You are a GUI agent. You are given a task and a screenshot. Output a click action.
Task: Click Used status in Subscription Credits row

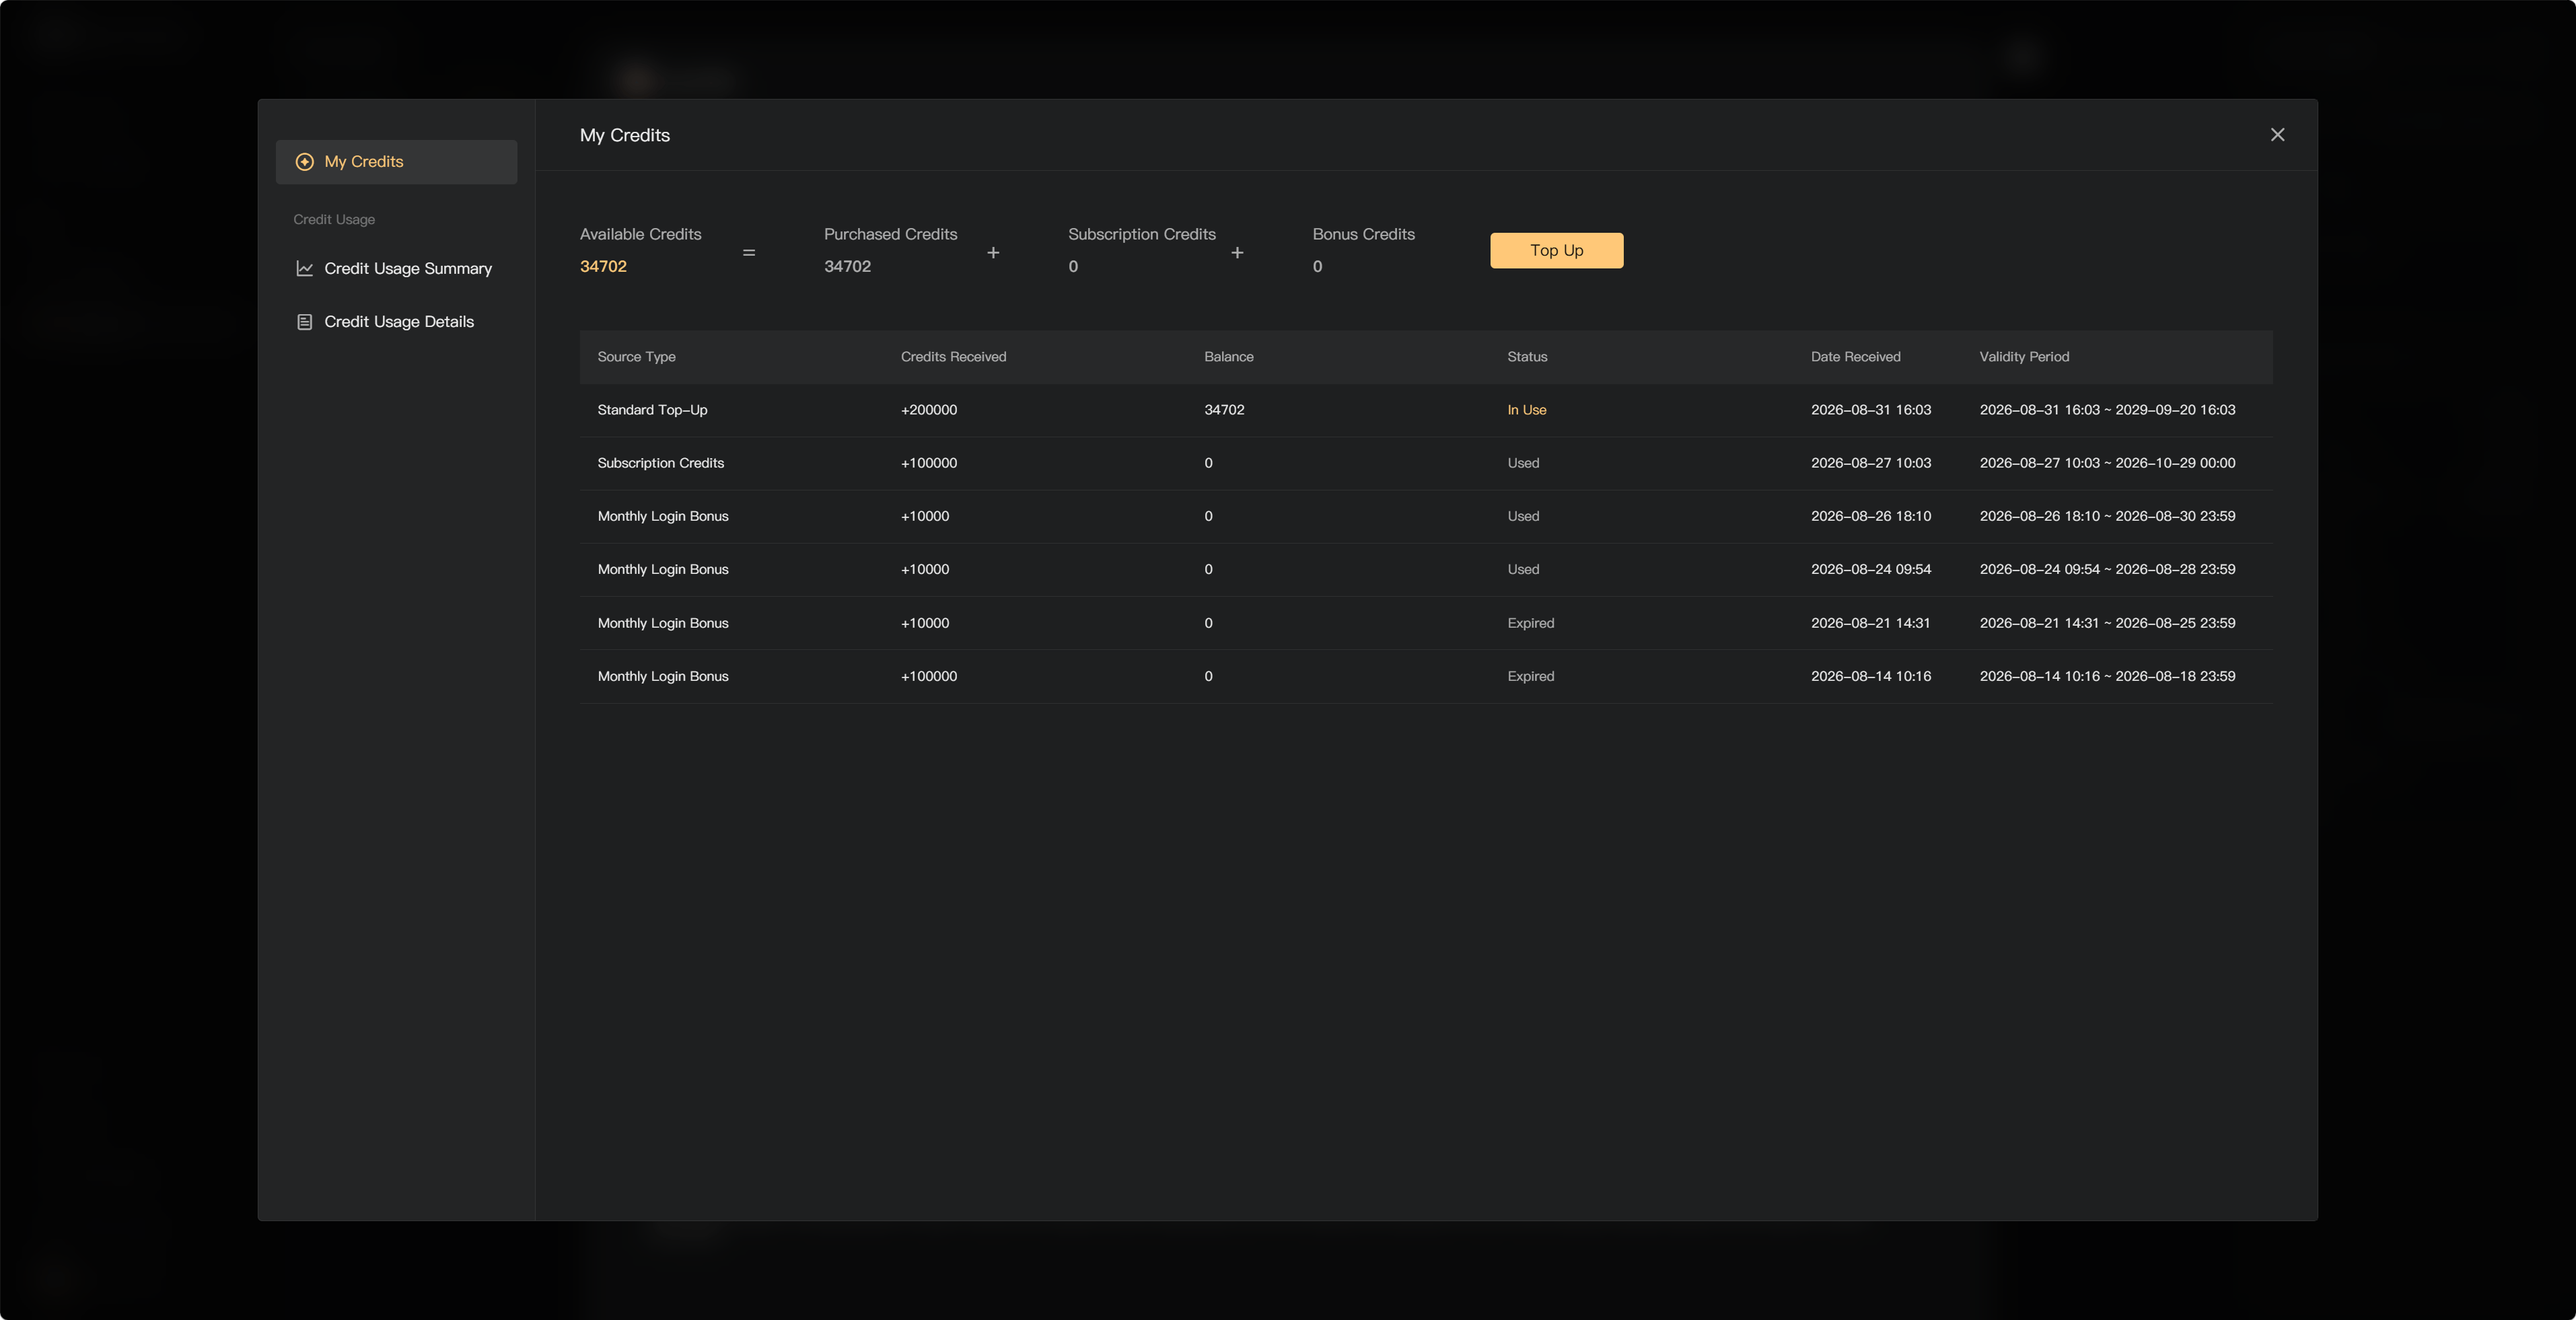click(x=1523, y=463)
